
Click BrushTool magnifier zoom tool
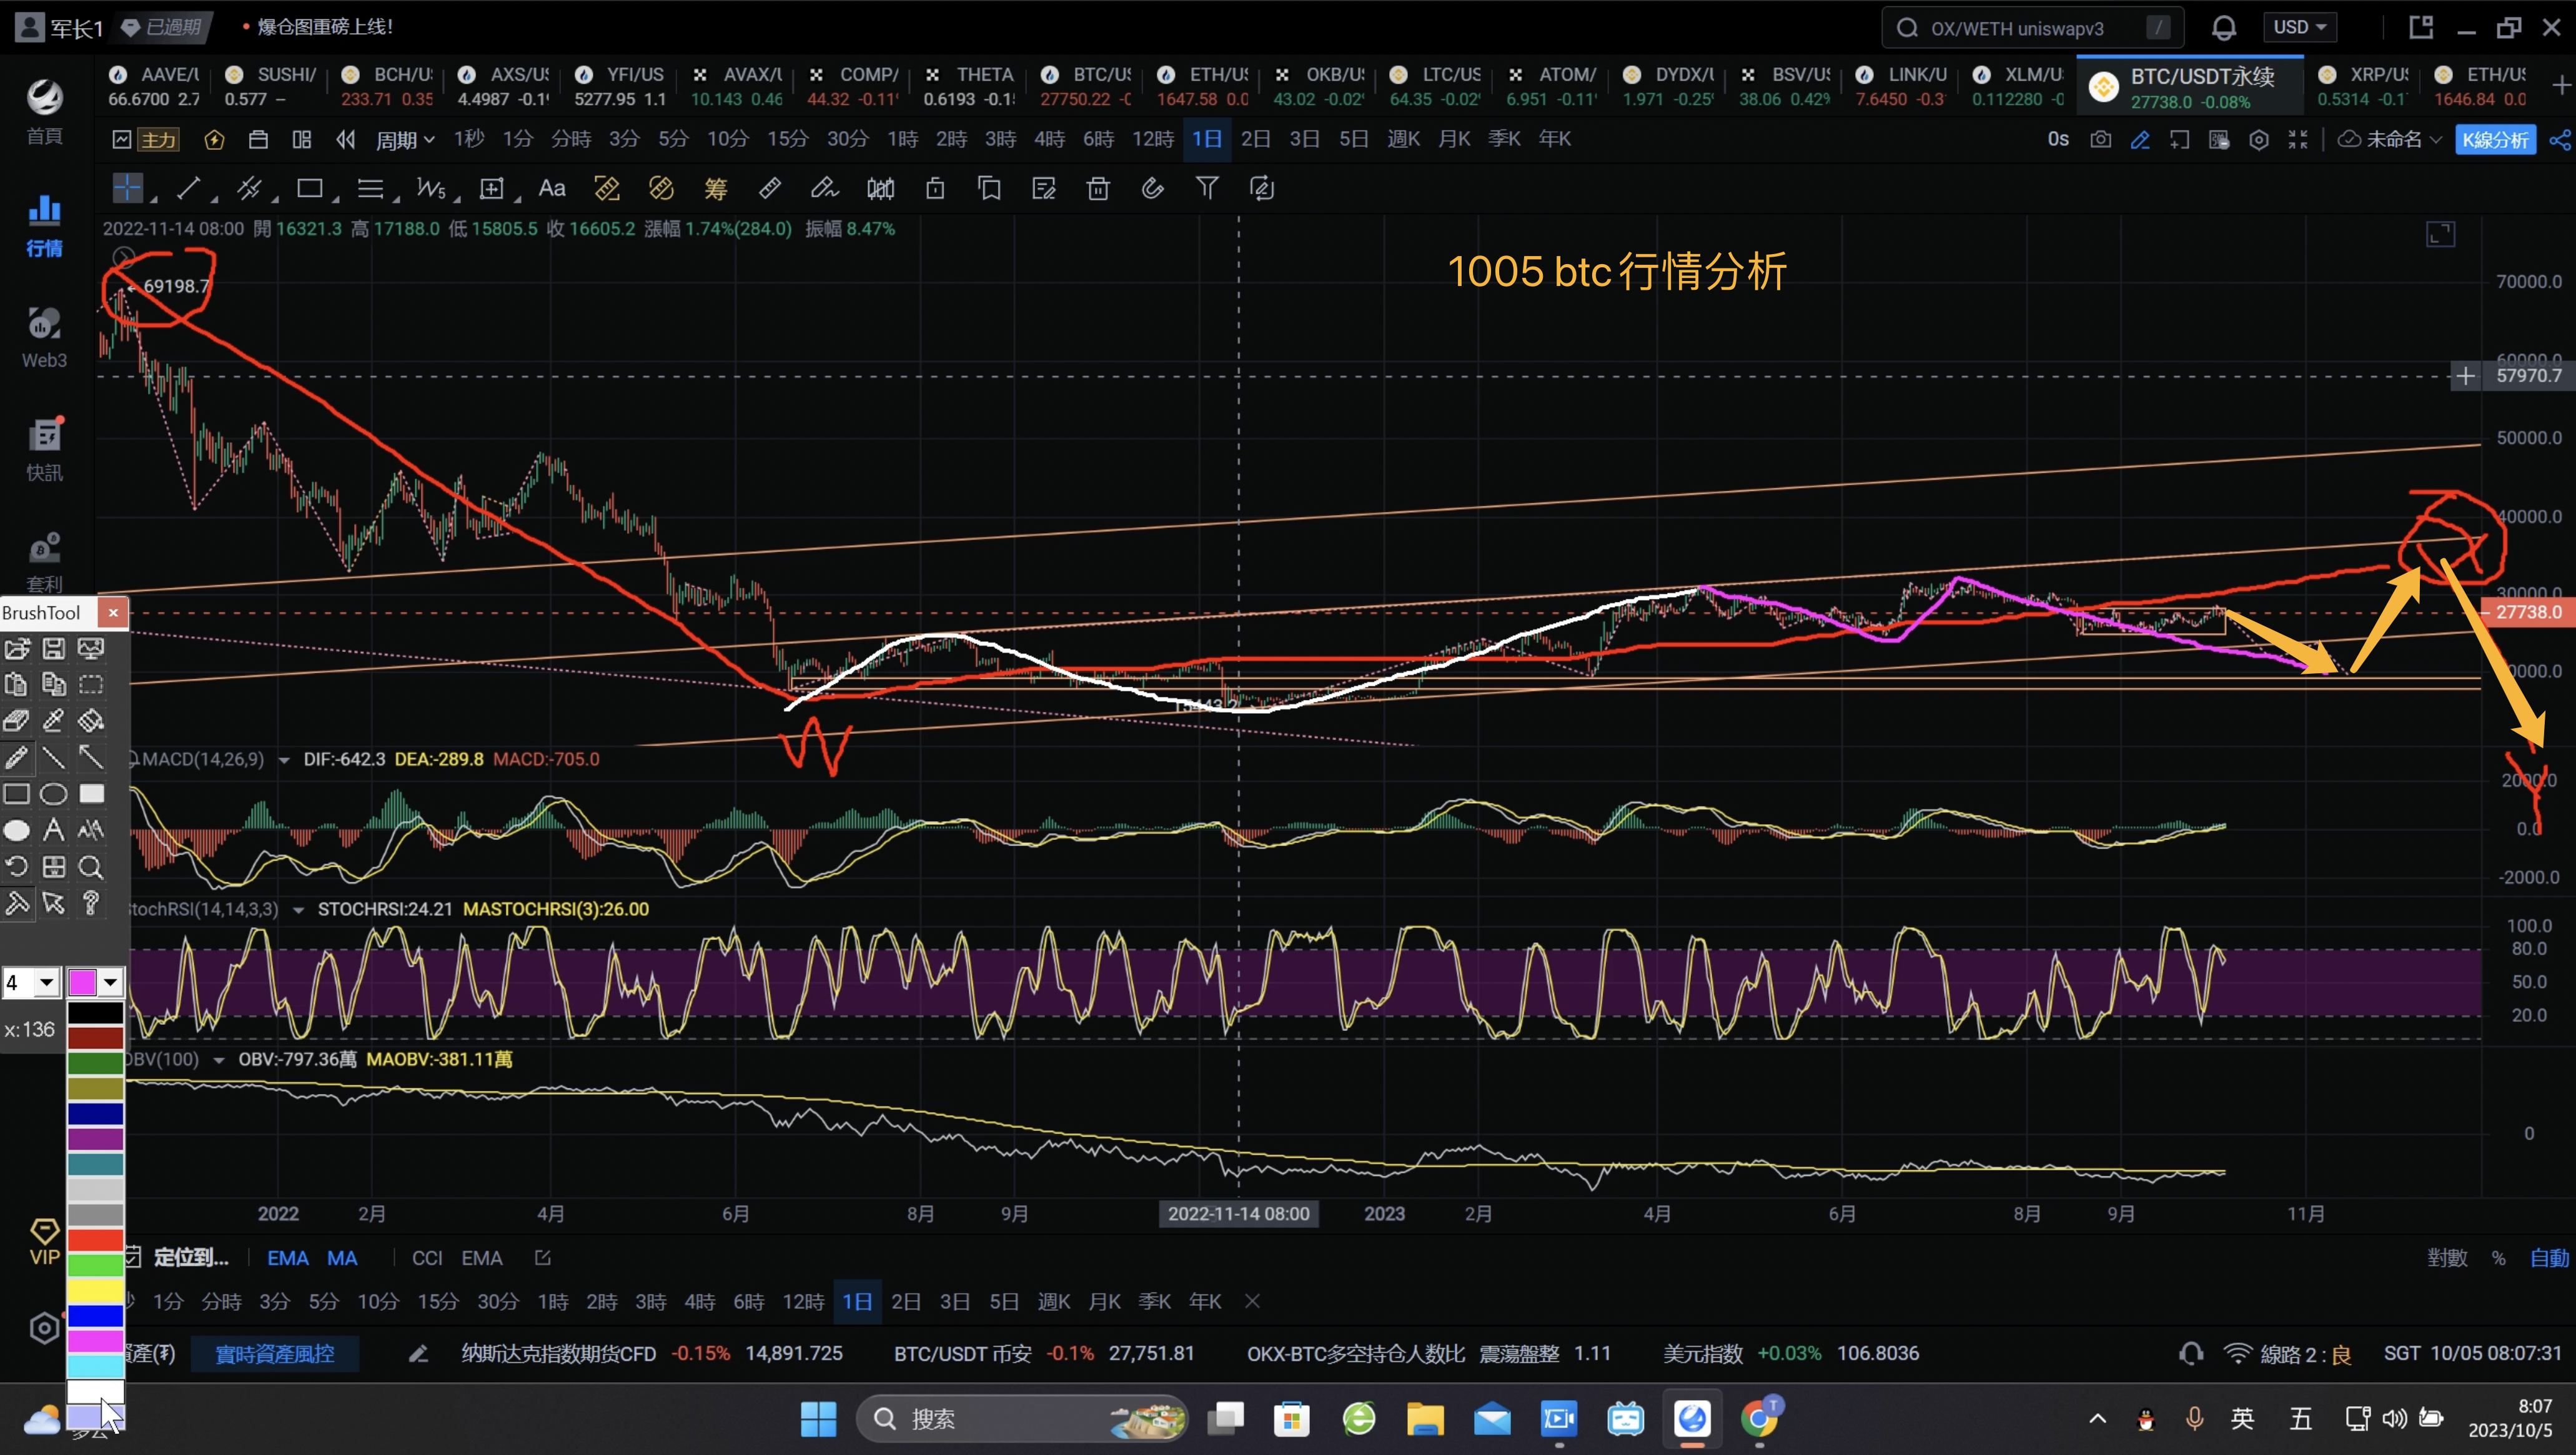pos(91,867)
